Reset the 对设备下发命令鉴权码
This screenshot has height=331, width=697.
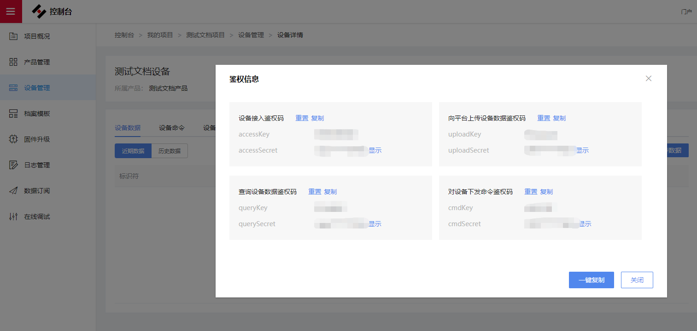tap(531, 192)
